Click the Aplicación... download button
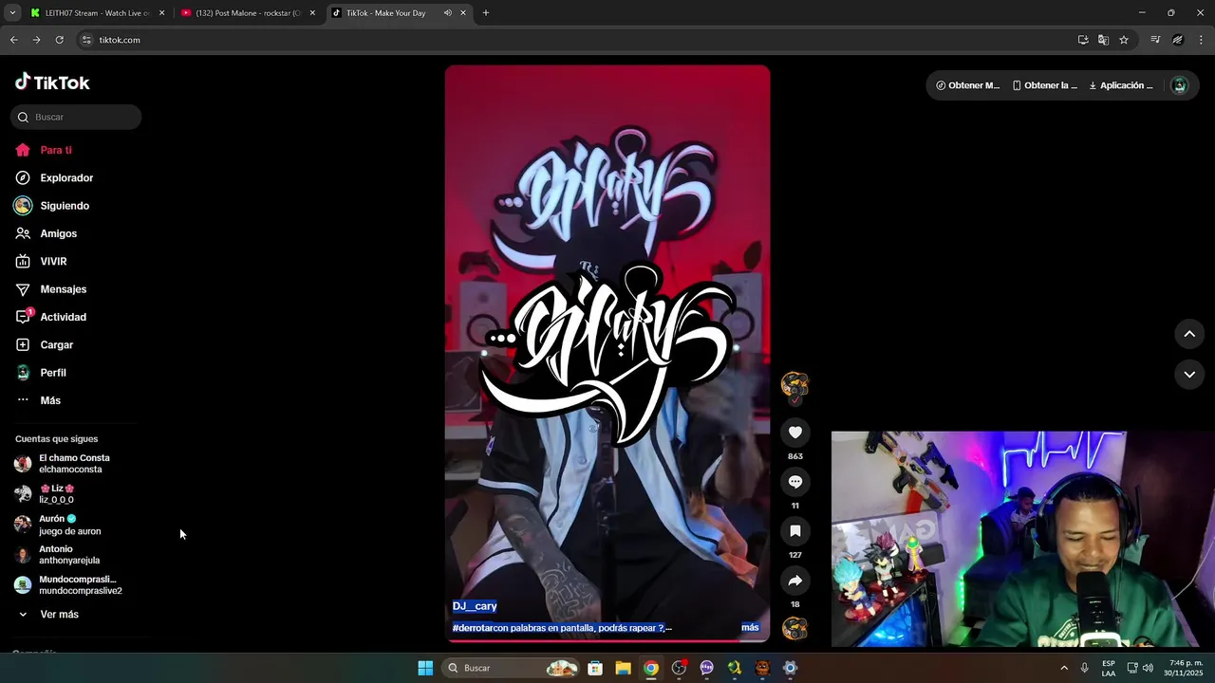Image resolution: width=1215 pixels, height=683 pixels. click(x=1121, y=85)
